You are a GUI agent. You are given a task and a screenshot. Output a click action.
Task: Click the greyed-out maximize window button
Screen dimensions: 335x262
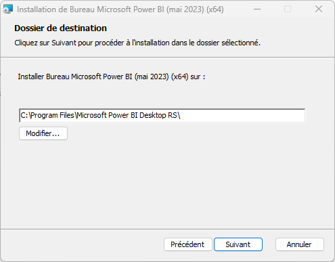(x=288, y=9)
